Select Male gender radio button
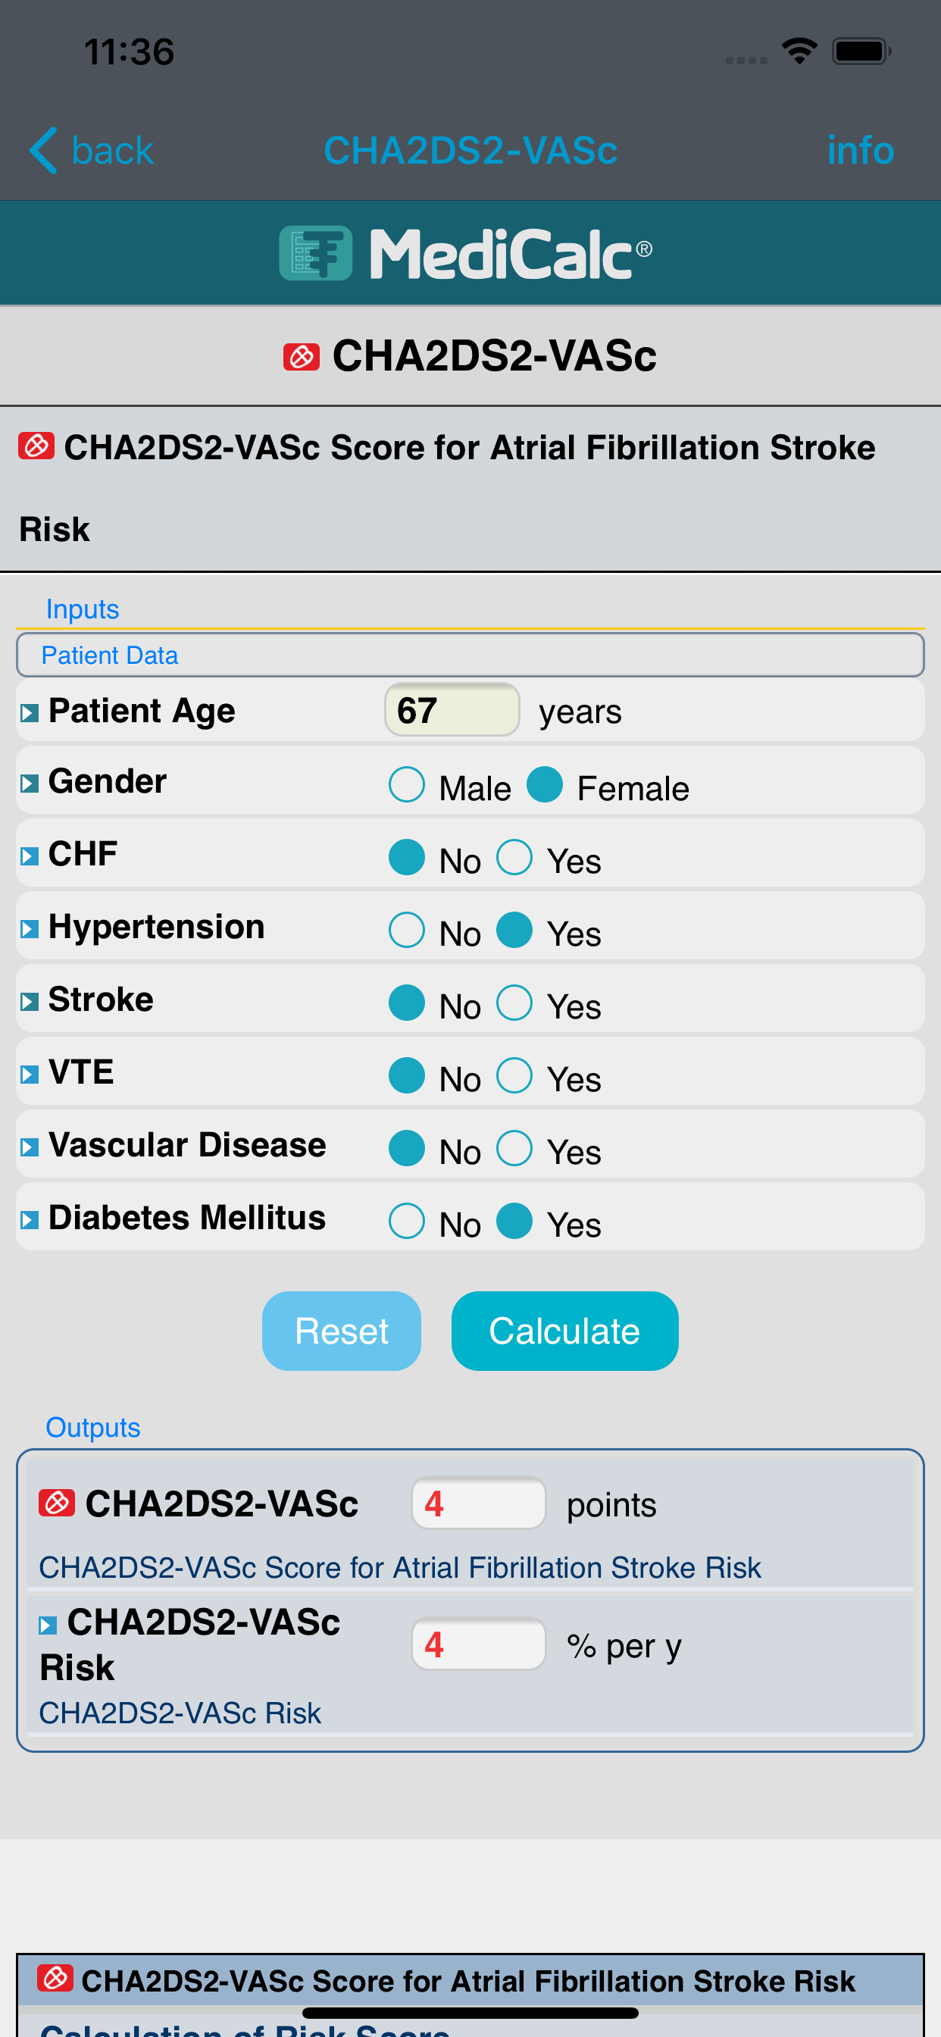The height and width of the screenshot is (2037, 941). [408, 785]
